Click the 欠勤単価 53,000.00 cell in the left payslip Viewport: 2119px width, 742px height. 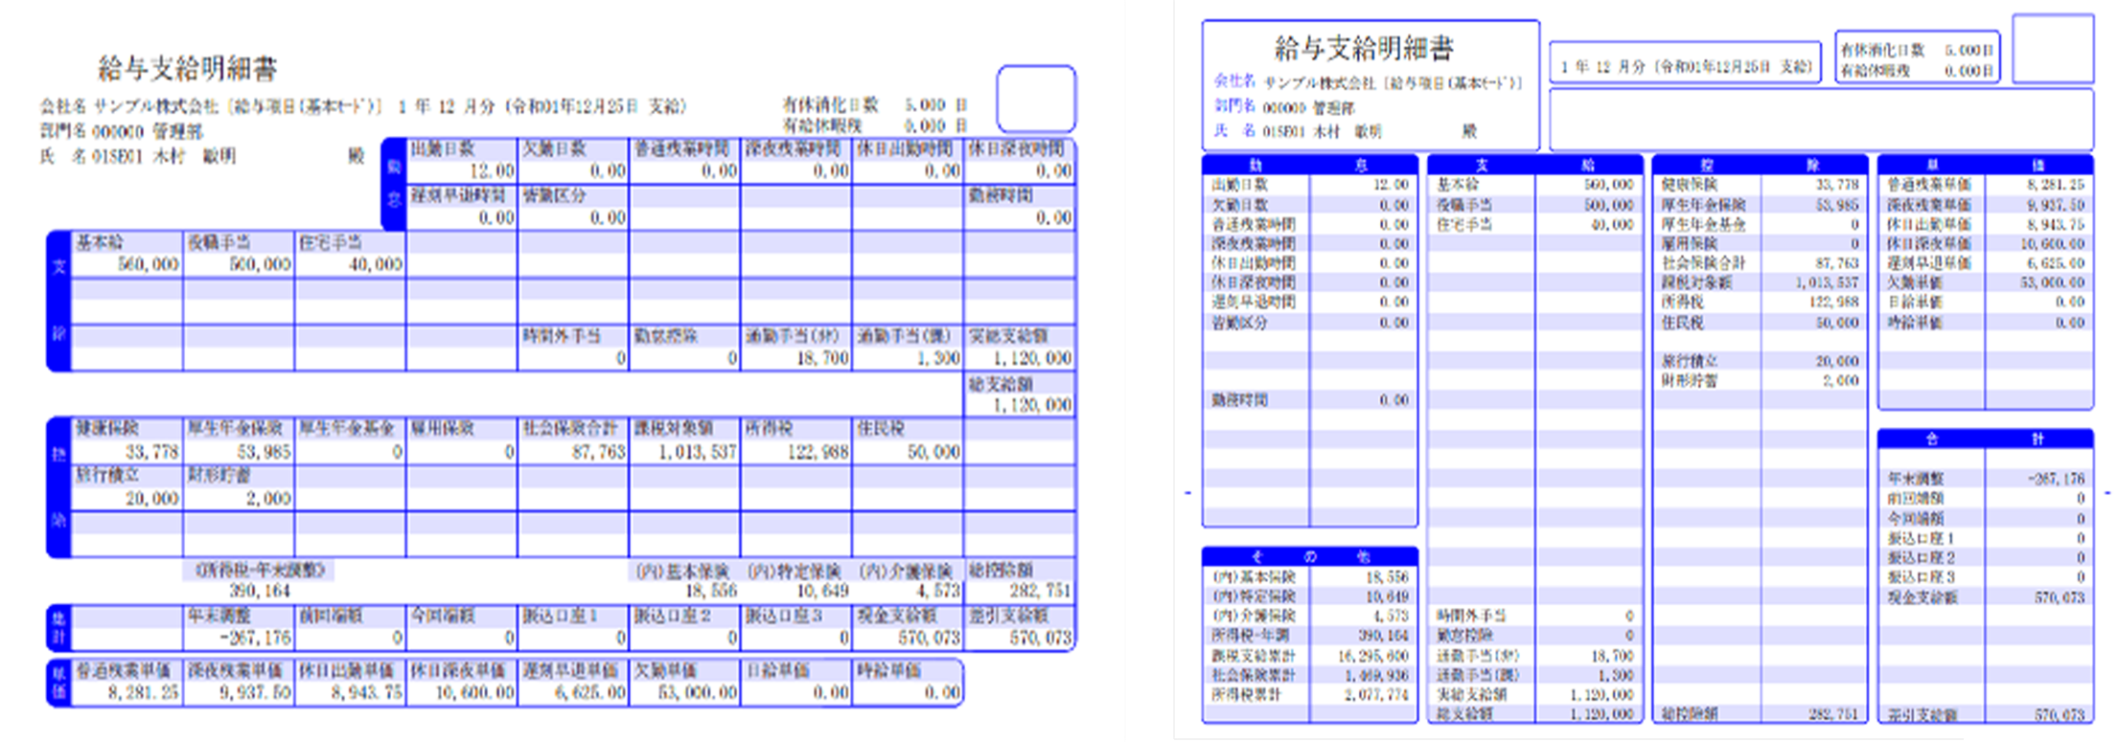tap(684, 682)
